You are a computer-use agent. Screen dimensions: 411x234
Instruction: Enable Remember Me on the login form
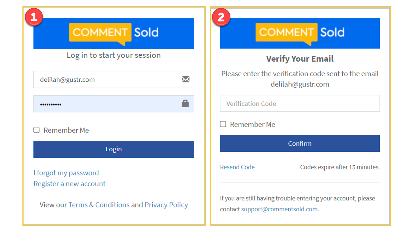37,130
